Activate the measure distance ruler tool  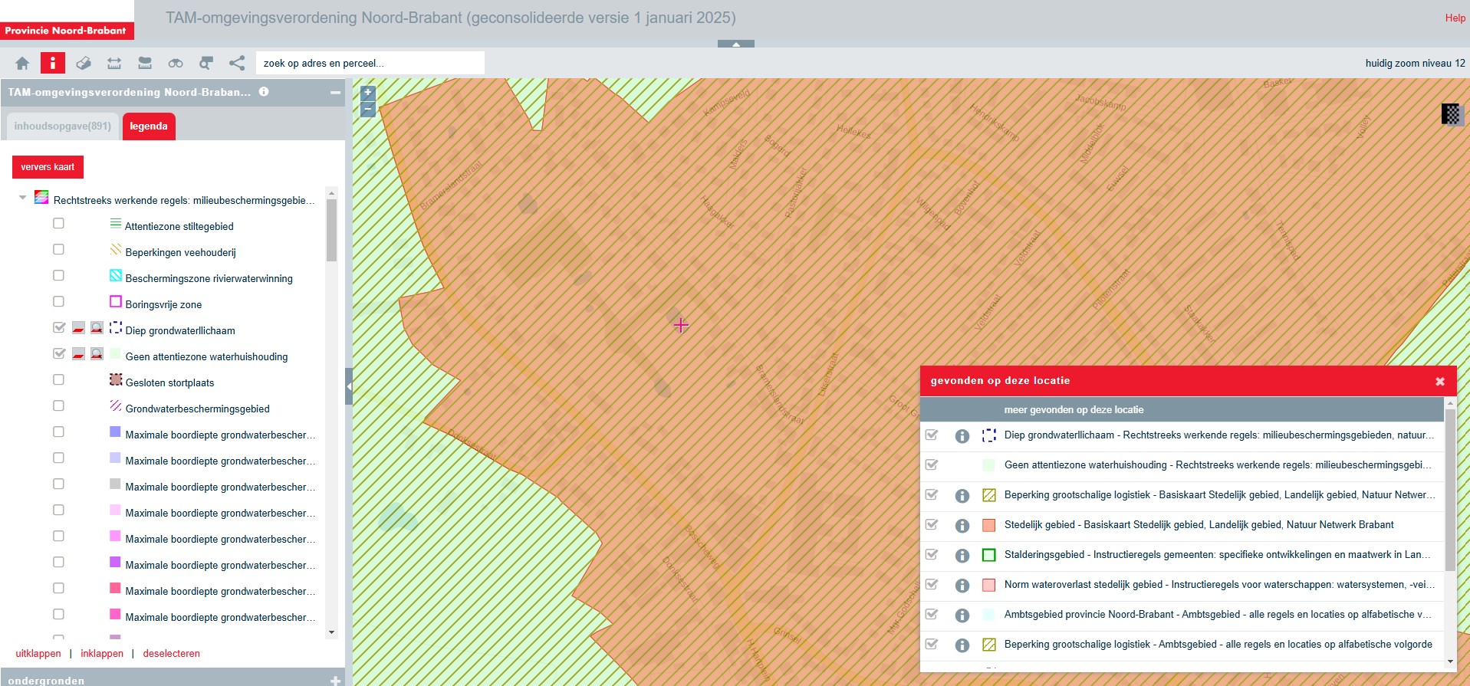click(x=114, y=63)
